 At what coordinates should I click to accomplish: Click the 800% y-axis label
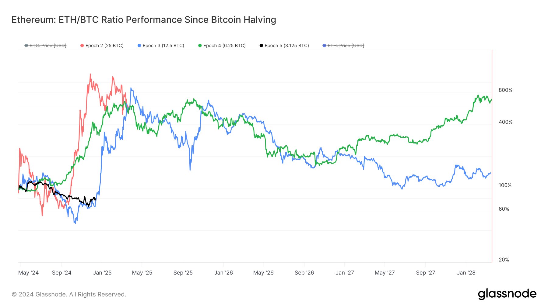(x=505, y=90)
